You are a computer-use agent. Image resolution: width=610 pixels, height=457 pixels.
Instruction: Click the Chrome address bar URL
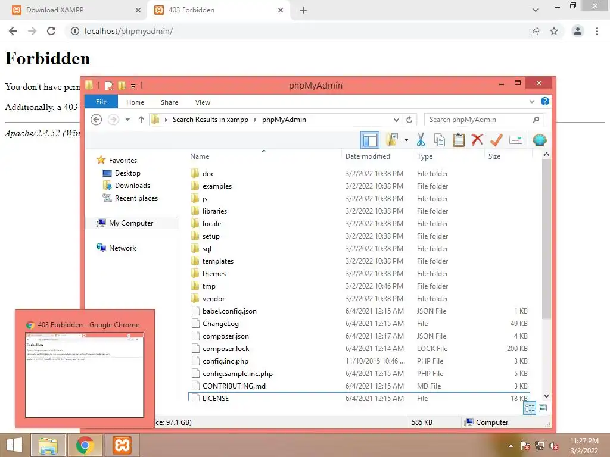click(x=129, y=31)
